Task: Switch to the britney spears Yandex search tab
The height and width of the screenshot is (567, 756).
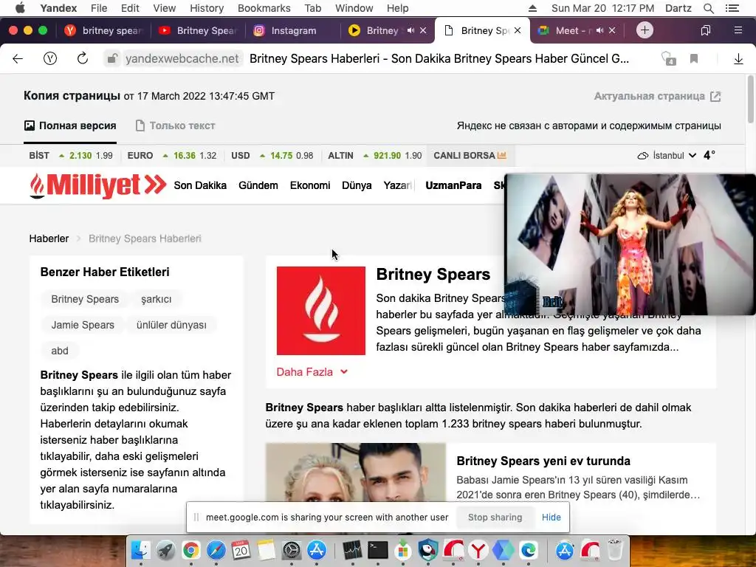Action: coord(103,30)
